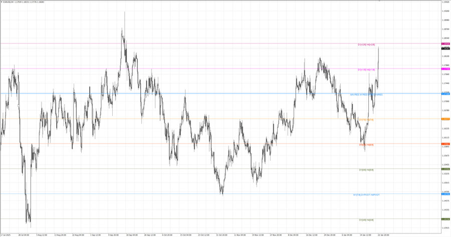Screen dimensions: 451x237
Task: Click the 1.17440 price scale value
Action: point(445,83)
